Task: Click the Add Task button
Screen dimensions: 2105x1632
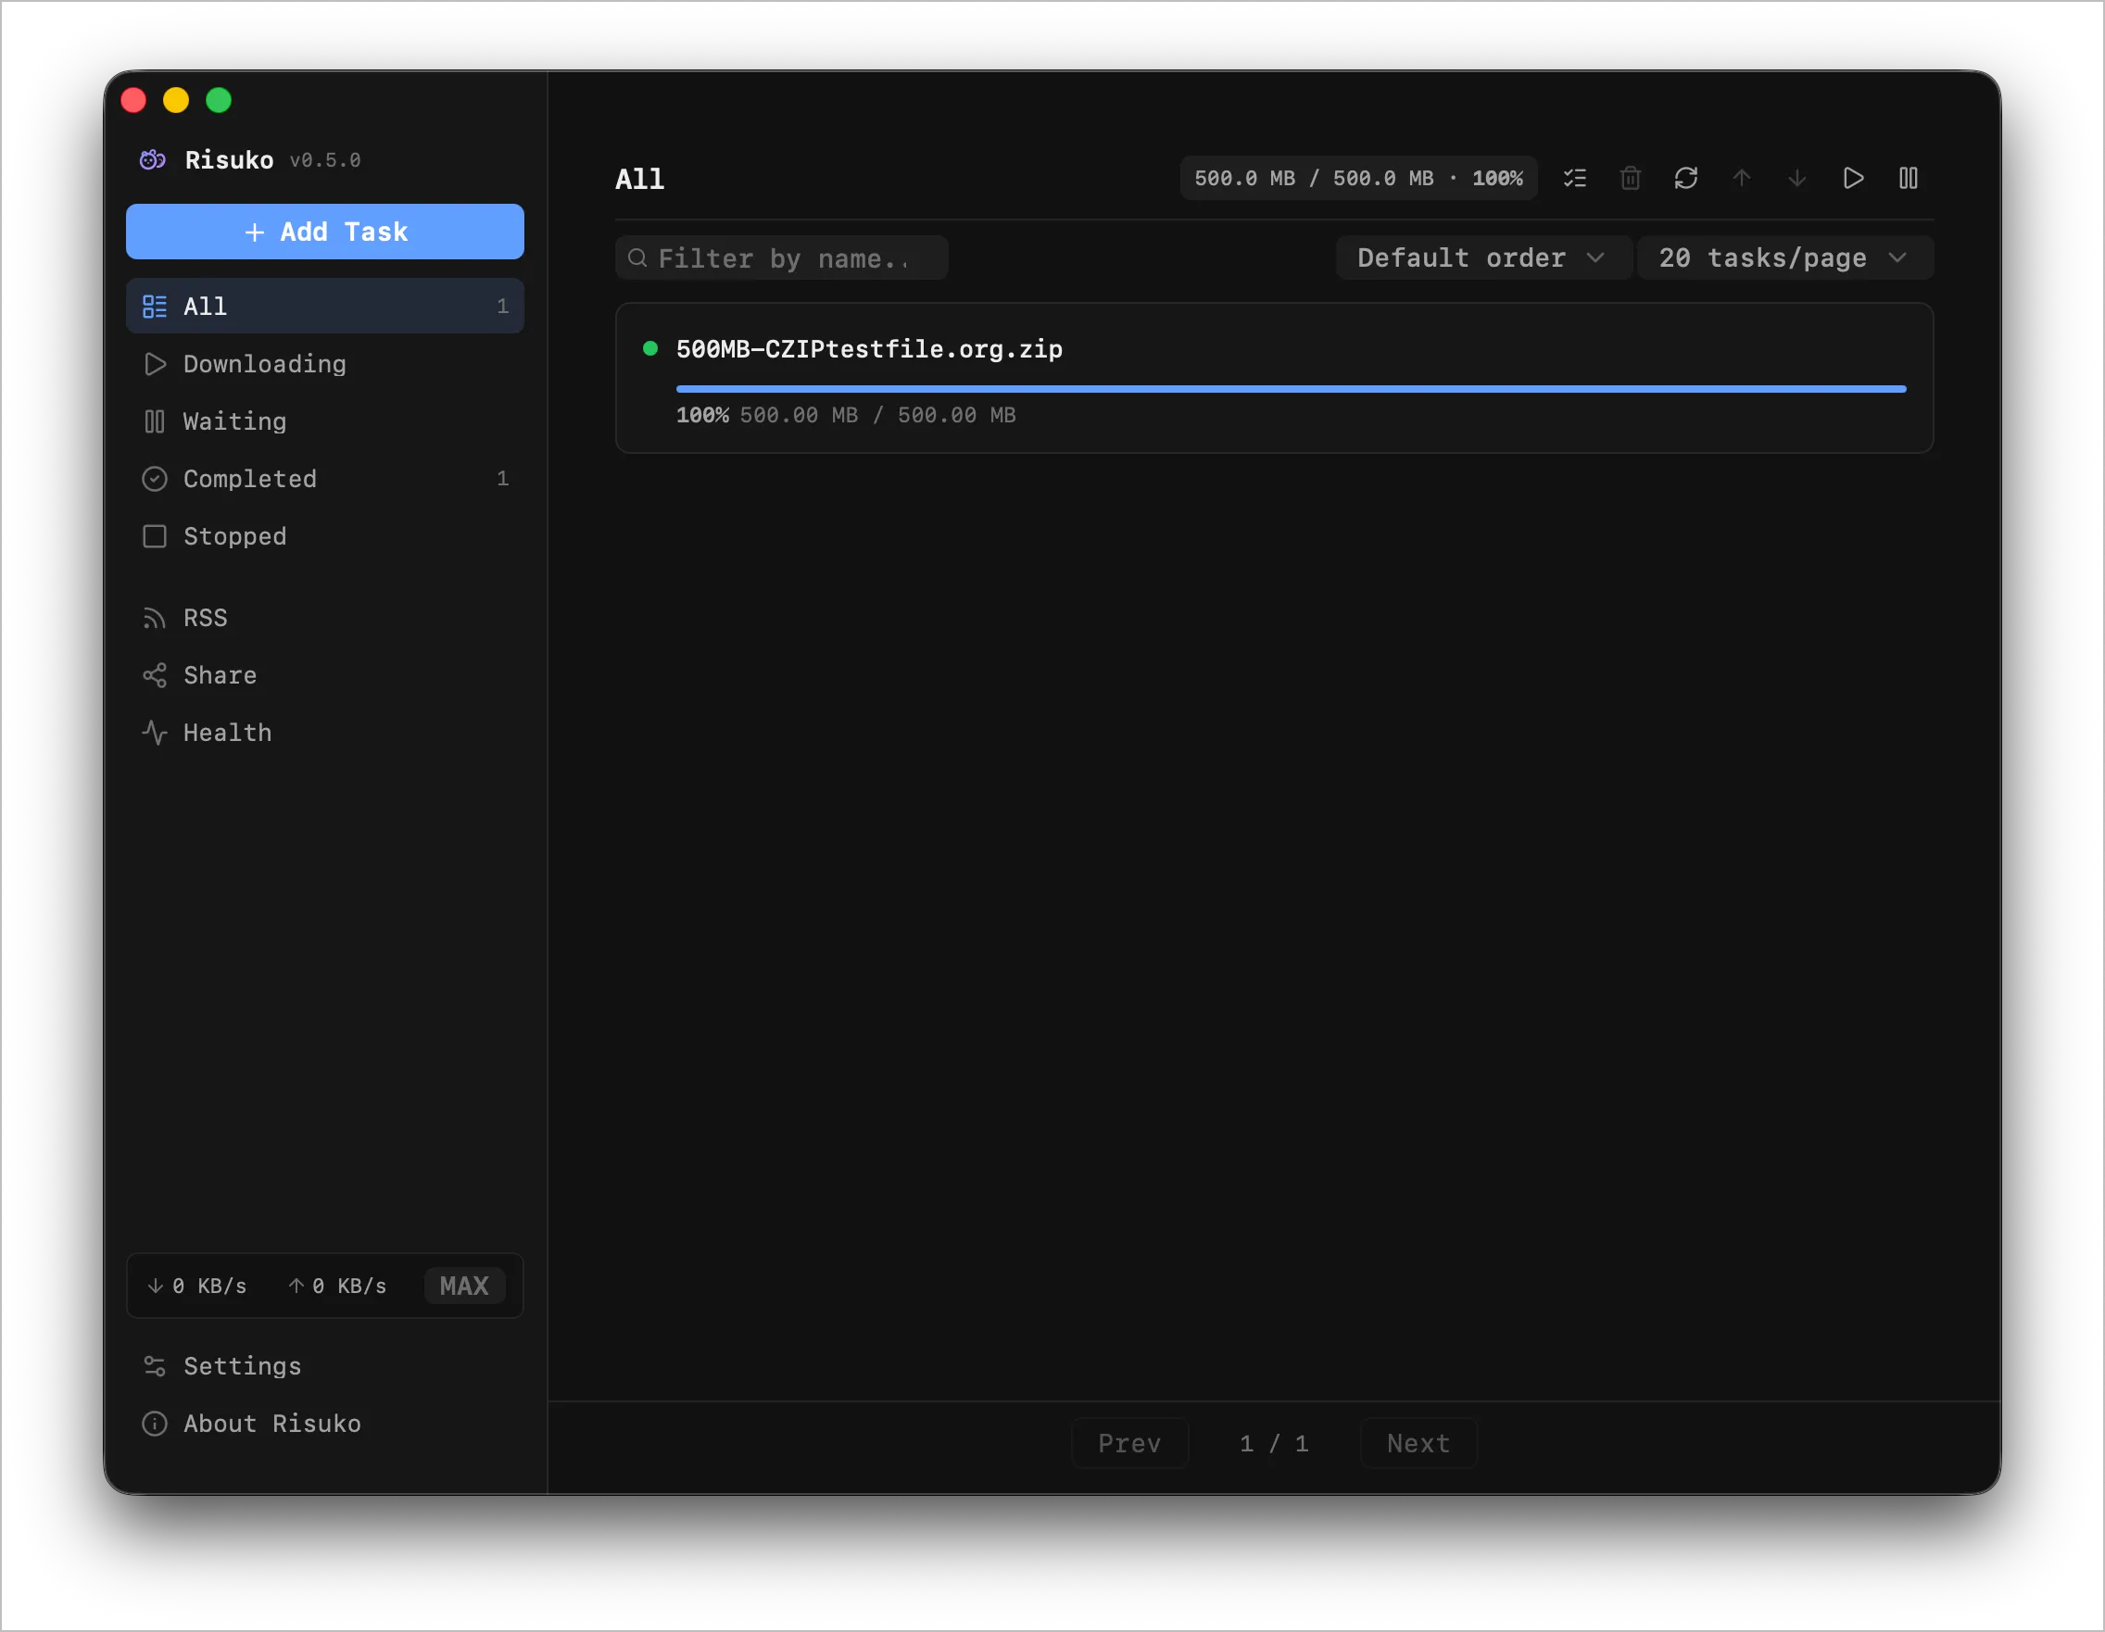Action: point(325,232)
